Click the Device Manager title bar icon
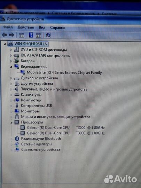 pos(3,19)
